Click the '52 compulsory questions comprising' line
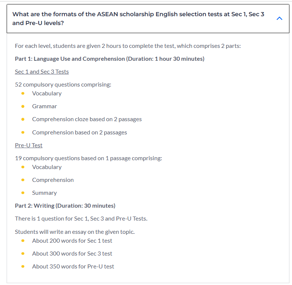This screenshot has height=285, width=292. click(63, 84)
